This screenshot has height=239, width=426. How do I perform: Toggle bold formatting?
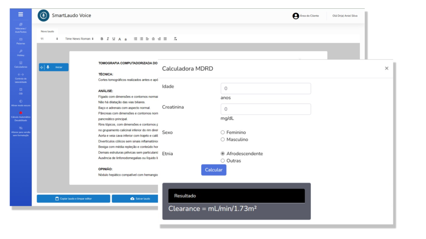click(102, 39)
